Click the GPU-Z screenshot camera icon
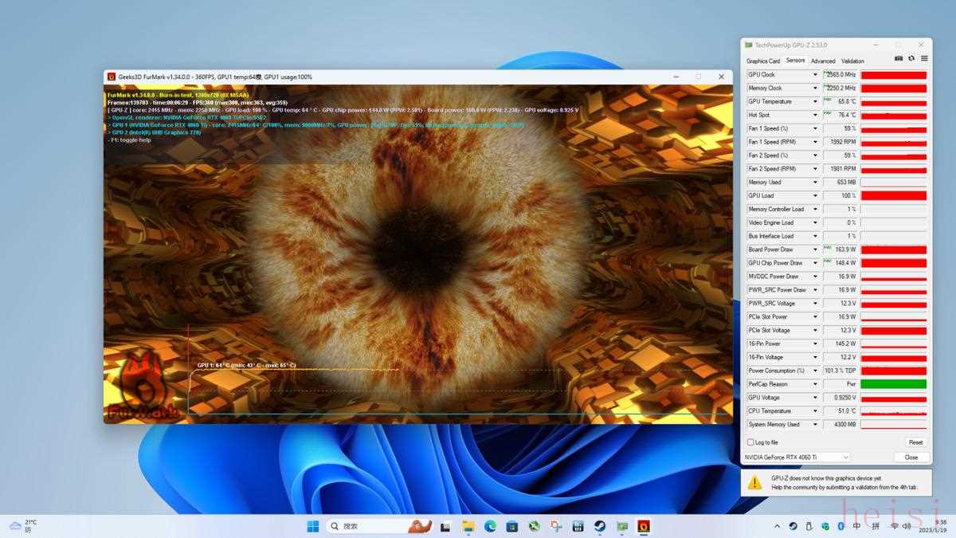The image size is (956, 538). click(x=899, y=58)
